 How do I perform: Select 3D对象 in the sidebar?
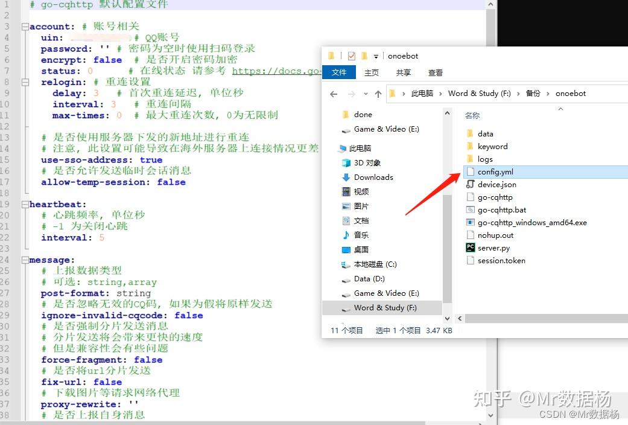tap(368, 162)
